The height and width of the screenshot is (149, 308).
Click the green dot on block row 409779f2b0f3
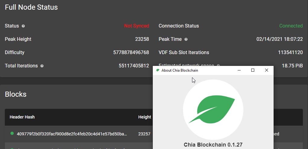[12, 134]
